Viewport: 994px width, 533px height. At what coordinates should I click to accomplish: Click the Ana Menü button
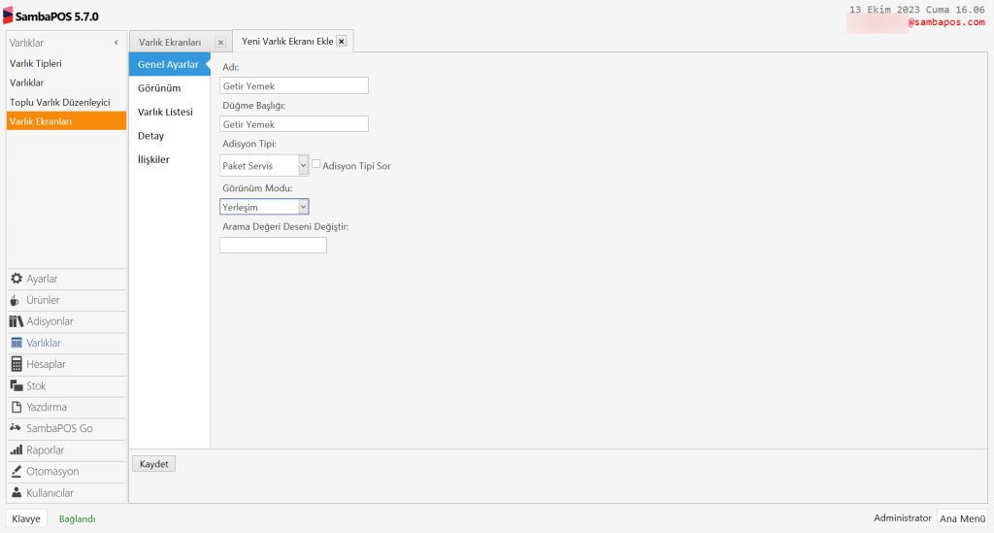[962, 518]
